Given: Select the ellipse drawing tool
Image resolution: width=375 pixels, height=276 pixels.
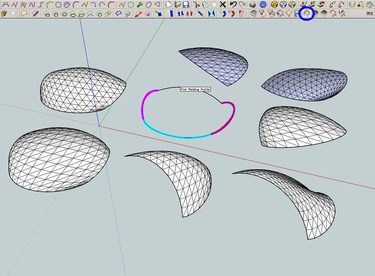Looking at the screenshot, I should pyautogui.click(x=73, y=15).
